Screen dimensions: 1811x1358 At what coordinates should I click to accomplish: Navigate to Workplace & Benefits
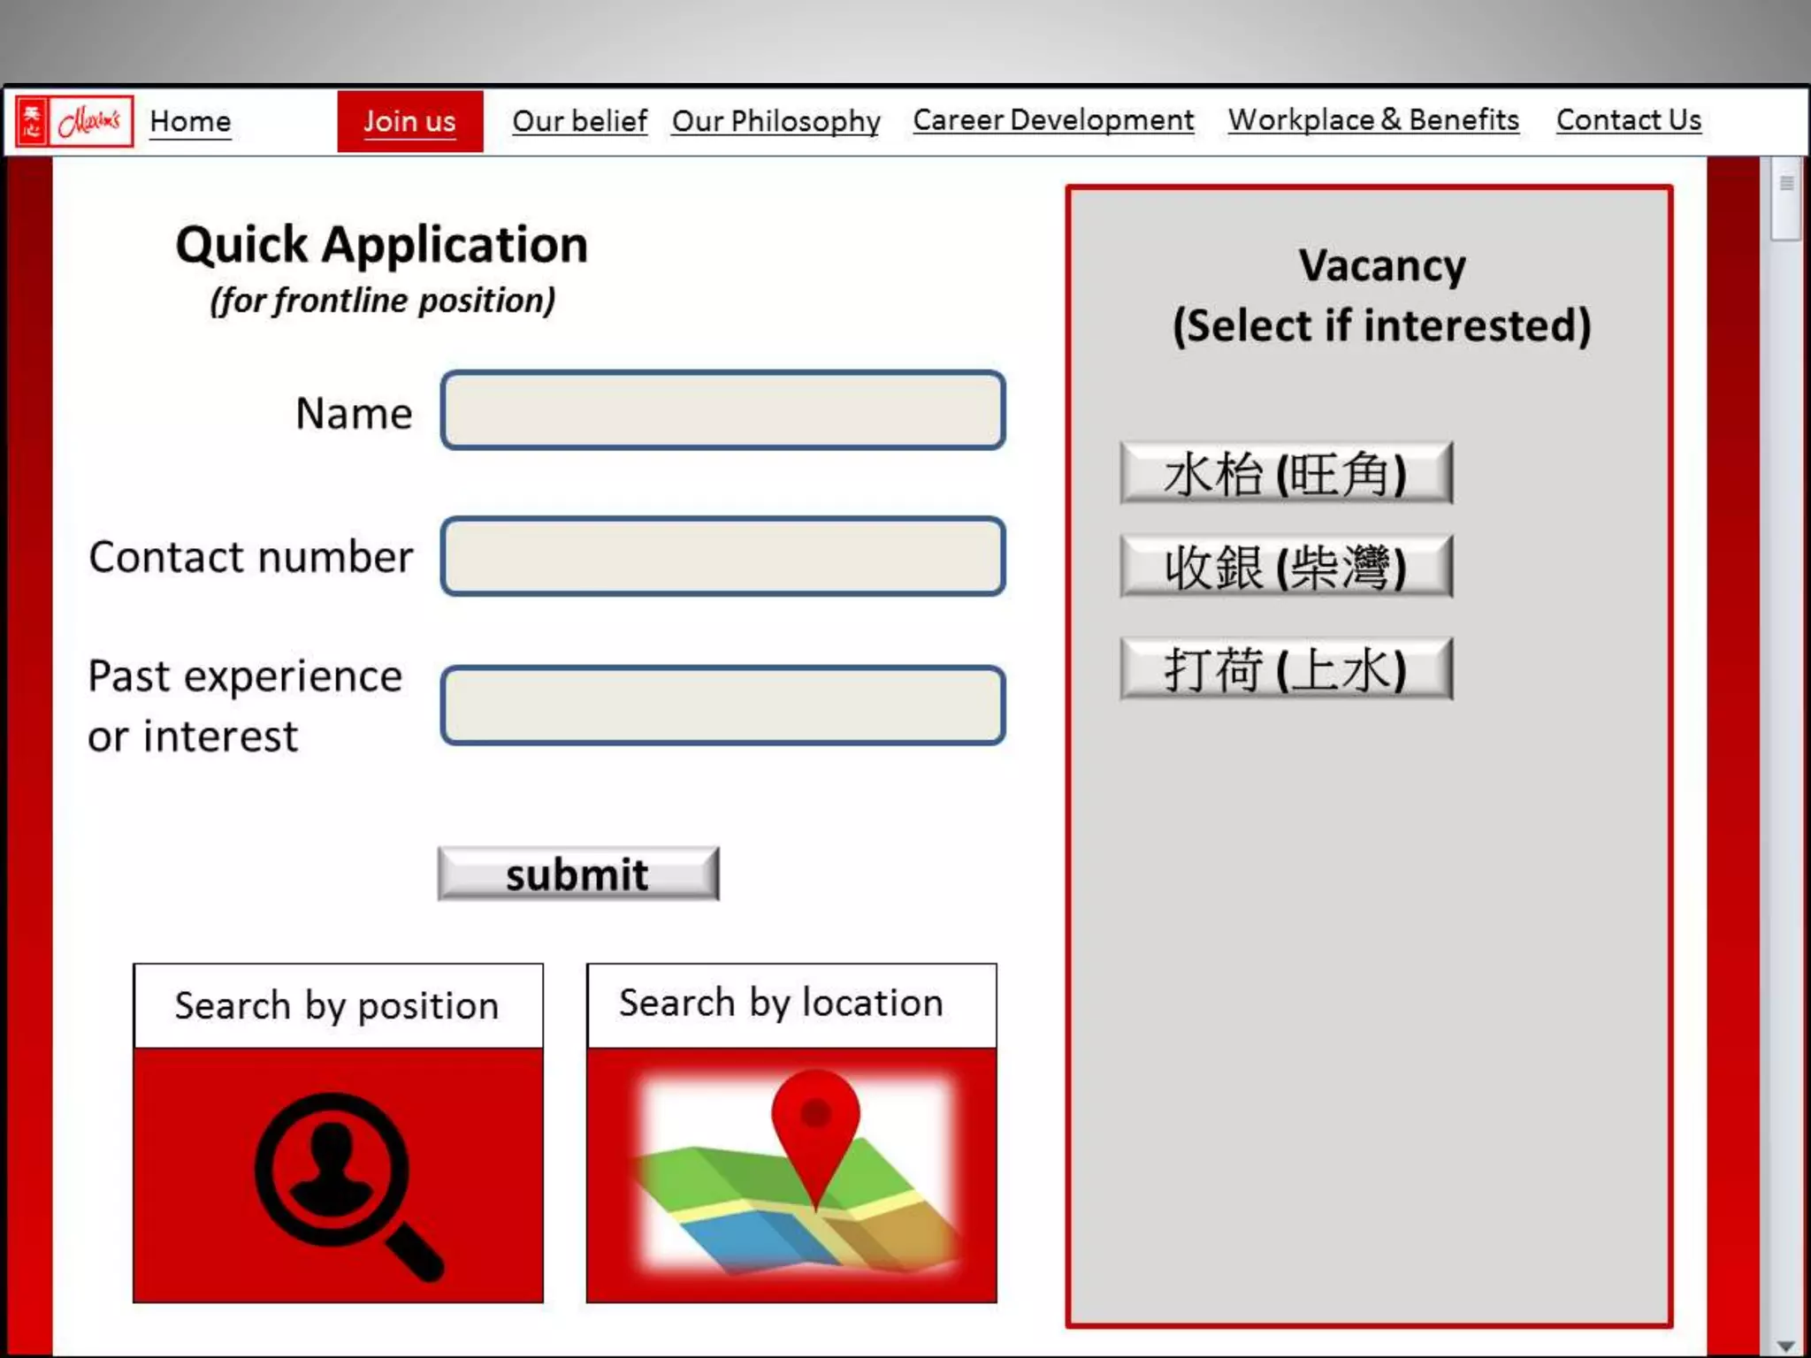pos(1372,120)
